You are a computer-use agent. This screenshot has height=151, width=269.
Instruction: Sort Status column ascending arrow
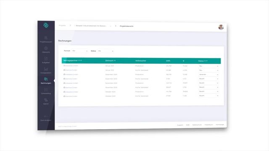pyautogui.click(x=205, y=61)
